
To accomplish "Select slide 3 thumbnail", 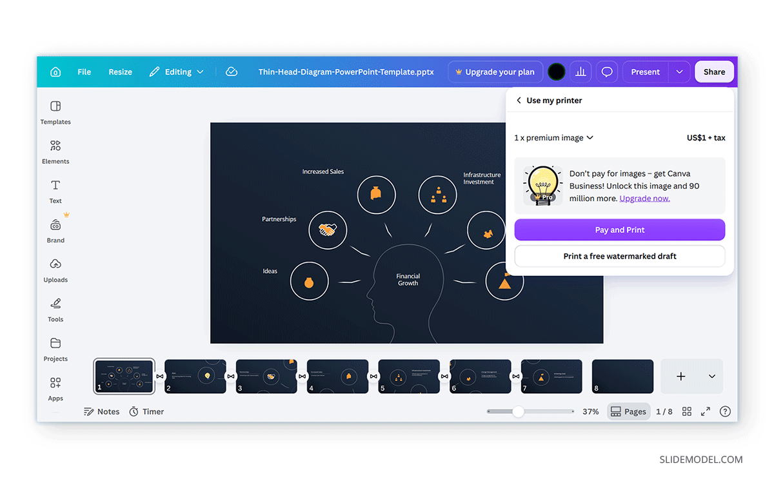I will tap(266, 376).
